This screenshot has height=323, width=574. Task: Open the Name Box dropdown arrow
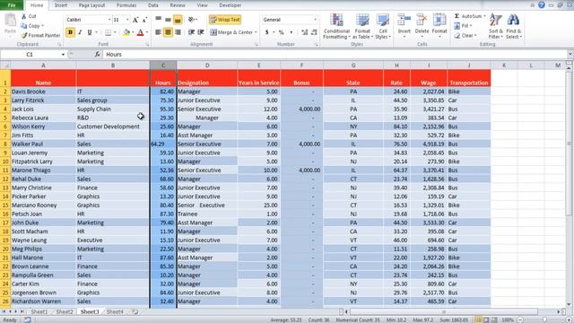[63, 54]
